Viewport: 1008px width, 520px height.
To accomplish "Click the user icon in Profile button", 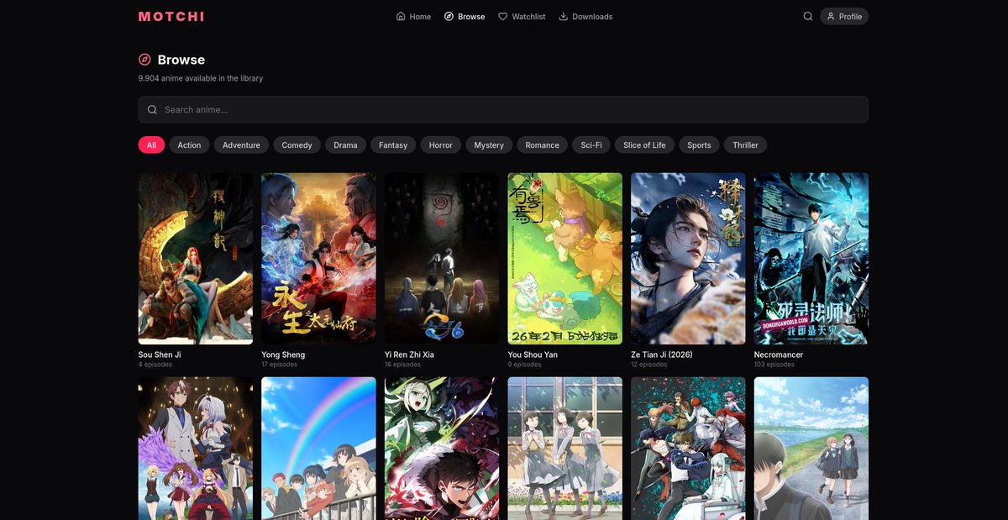I will (831, 16).
